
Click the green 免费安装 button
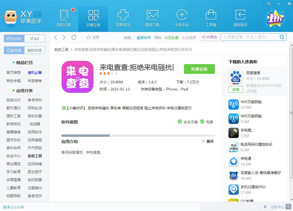coord(199,69)
